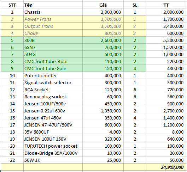Select the Power Trans cell
The height and width of the screenshot is (172, 187).
click(53, 19)
